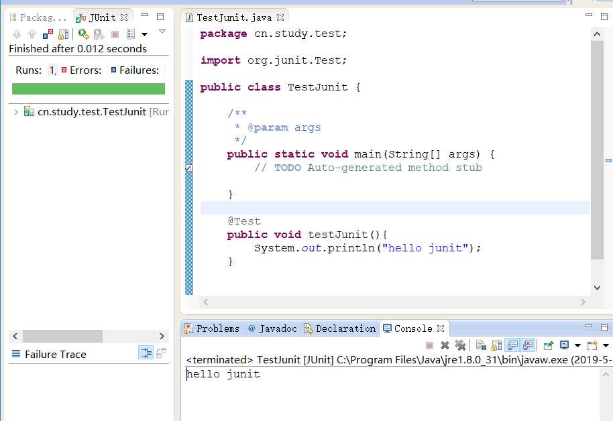The height and width of the screenshot is (421, 613).
Task: Maximize the editor area
Action: [604, 16]
